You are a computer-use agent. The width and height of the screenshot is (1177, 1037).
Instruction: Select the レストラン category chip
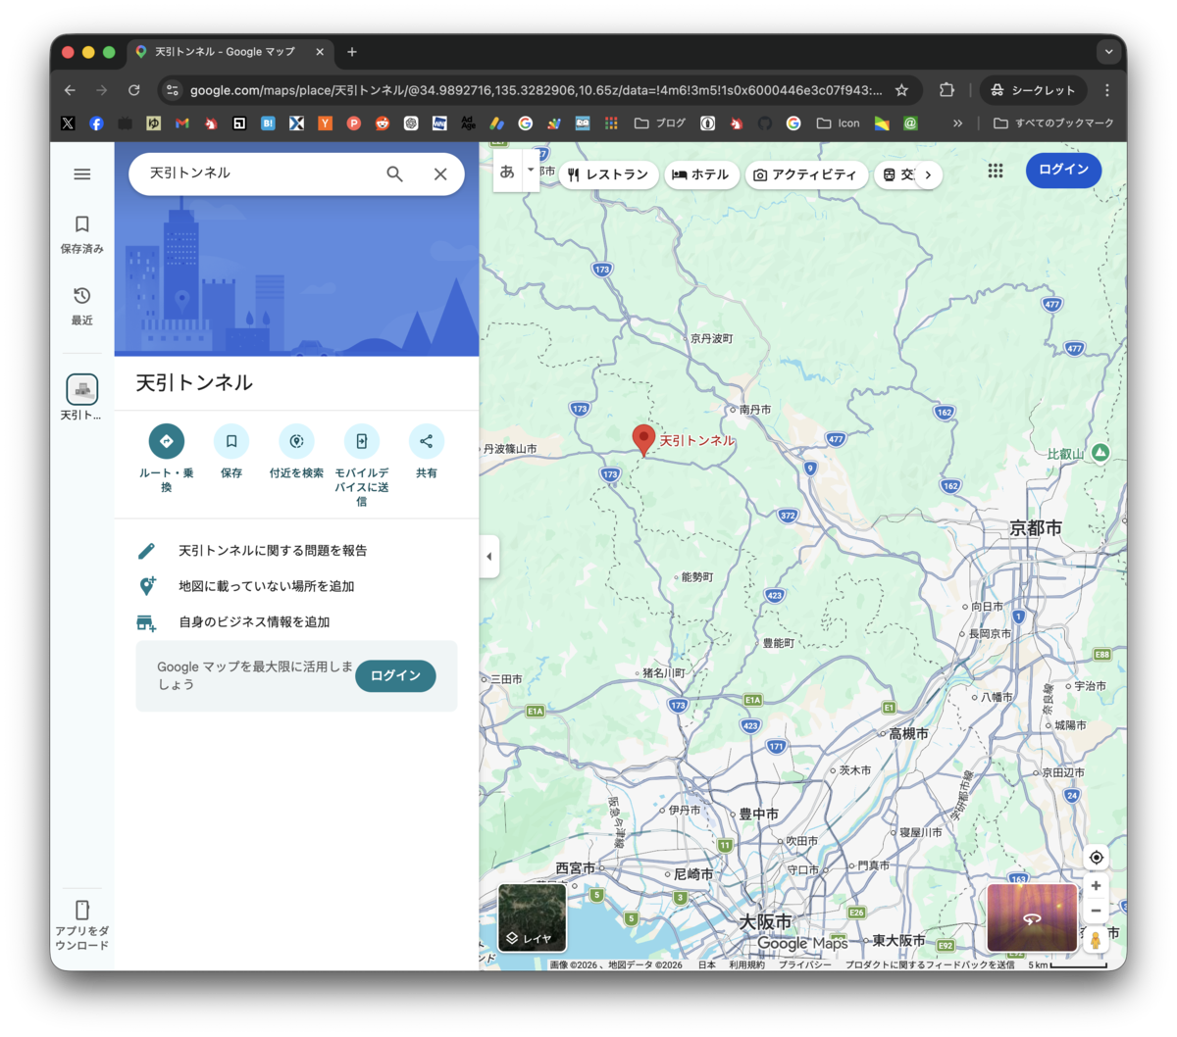point(608,174)
